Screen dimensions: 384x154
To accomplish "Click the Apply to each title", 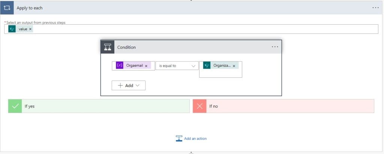I will tap(30, 8).
